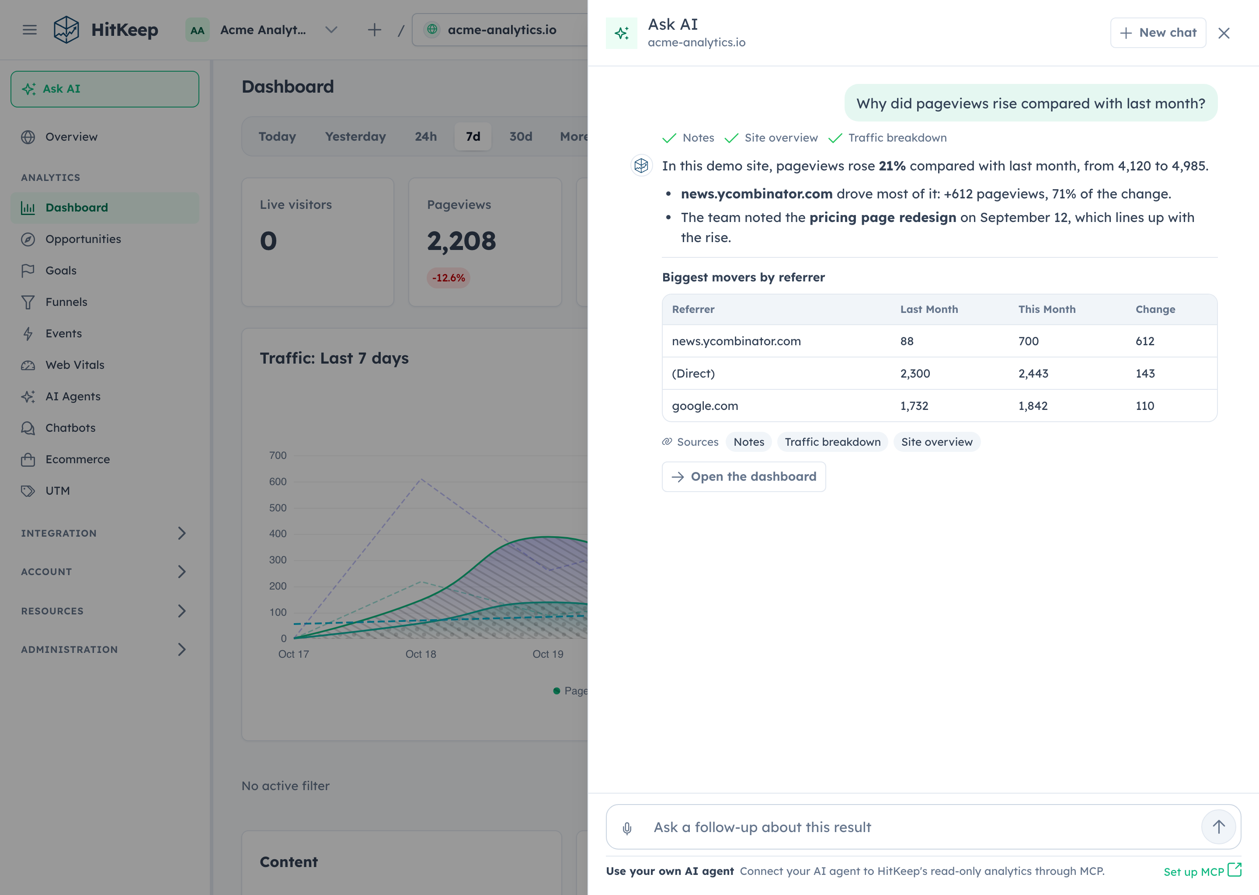Click the Ask AI sidebar button
This screenshot has width=1259, height=895.
click(105, 89)
